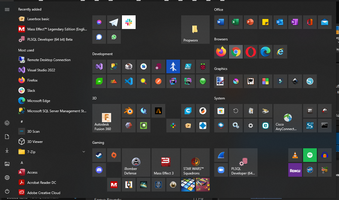
Task: Launch the Messenger tile
Action: (x=99, y=22)
